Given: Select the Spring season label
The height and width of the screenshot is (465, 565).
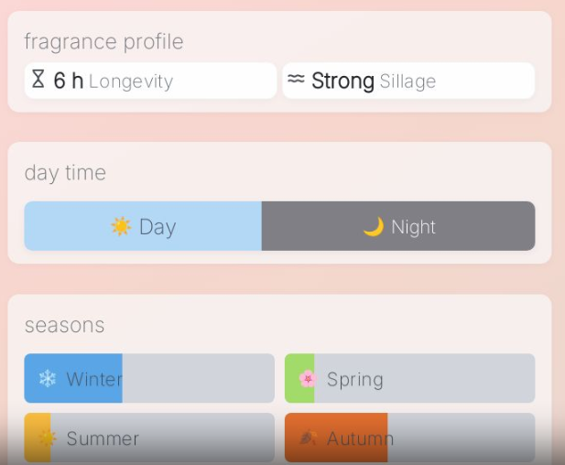Looking at the screenshot, I should point(354,379).
